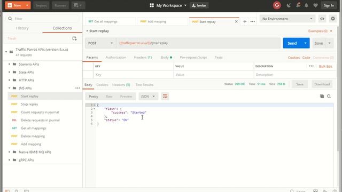The width and height of the screenshot is (342, 192).
Task: Search within response using magnifier icon
Action: pos(329,96)
